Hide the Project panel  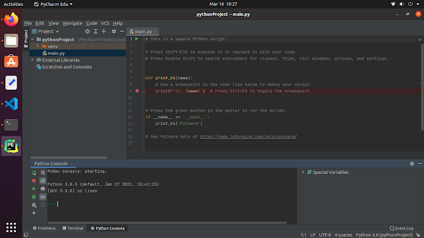pos(122,31)
